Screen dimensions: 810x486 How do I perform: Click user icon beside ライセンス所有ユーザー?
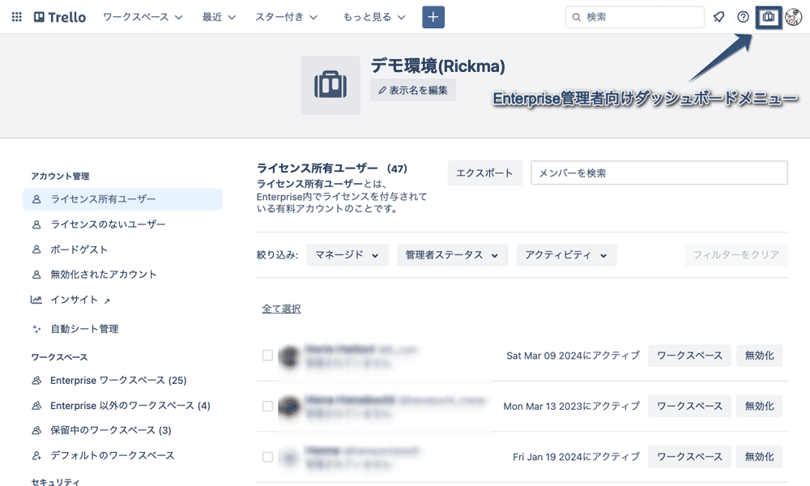36,199
